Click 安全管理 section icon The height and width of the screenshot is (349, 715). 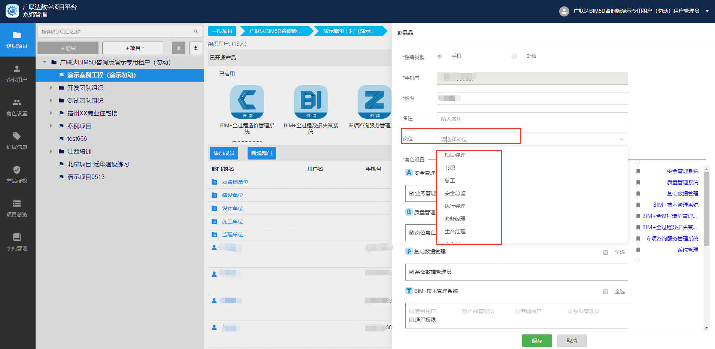point(409,173)
